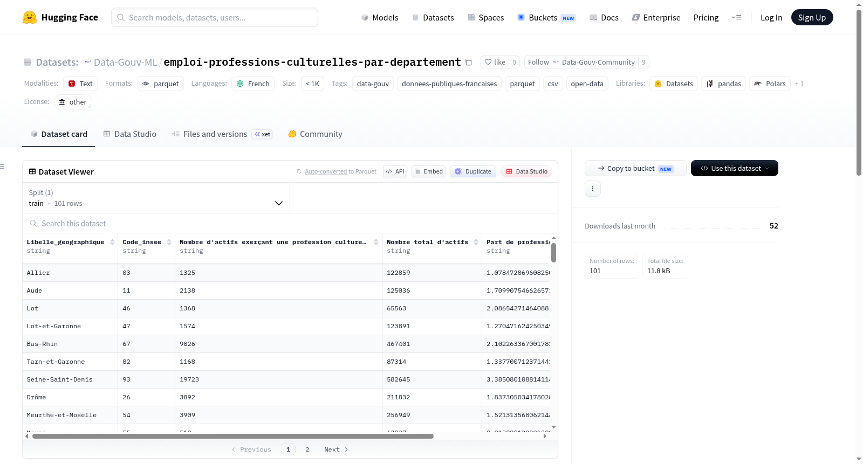The width and height of the screenshot is (863, 464).
Task: Copy dataset name with the copy icon
Action: (468, 63)
